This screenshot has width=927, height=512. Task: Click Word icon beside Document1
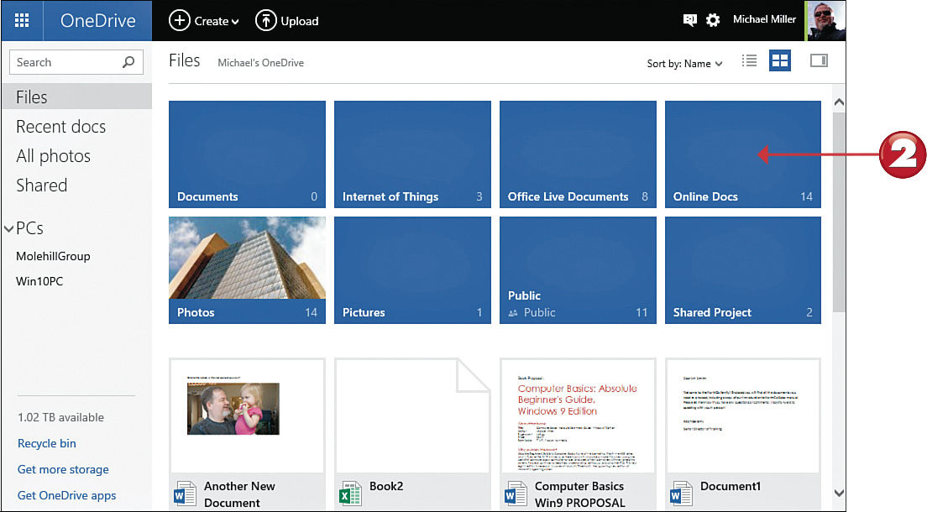click(681, 494)
